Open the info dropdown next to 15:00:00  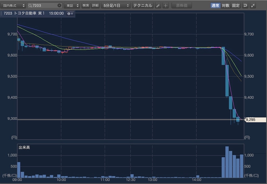(70, 14)
